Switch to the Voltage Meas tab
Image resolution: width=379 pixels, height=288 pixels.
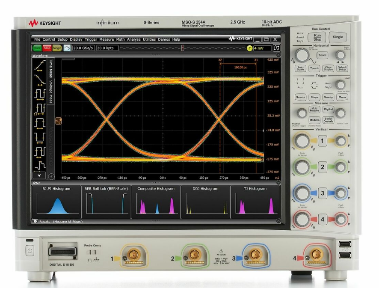pos(51,92)
